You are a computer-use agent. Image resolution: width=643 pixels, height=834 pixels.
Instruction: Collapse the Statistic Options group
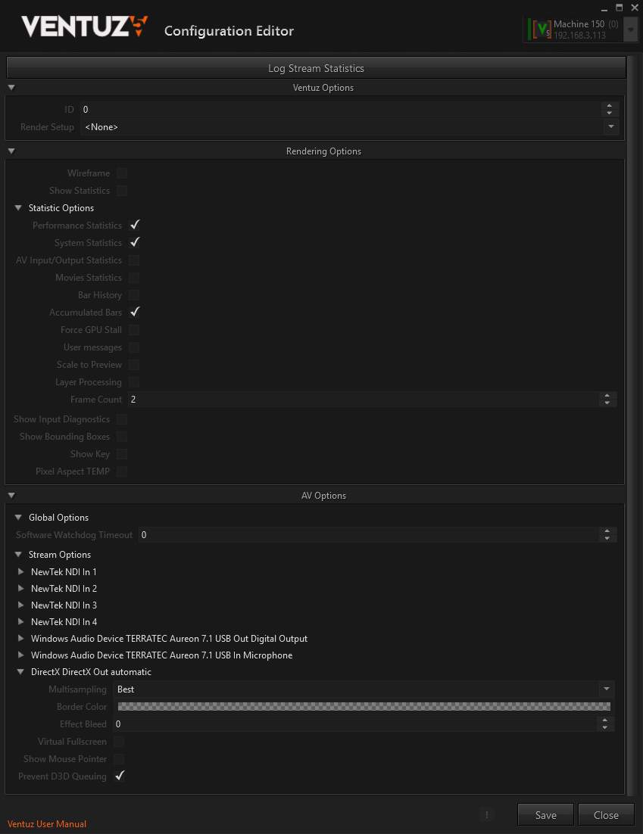(x=19, y=208)
